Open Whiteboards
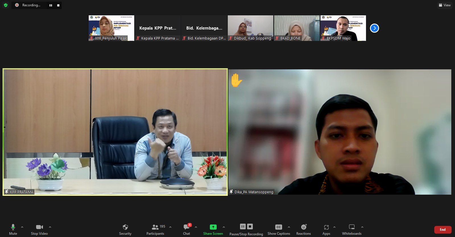The image size is (455, 237). click(x=351, y=229)
